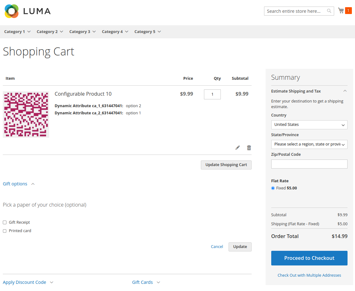Check the Gift Receipt checkbox
This screenshot has height=291, width=355.
click(5, 222)
